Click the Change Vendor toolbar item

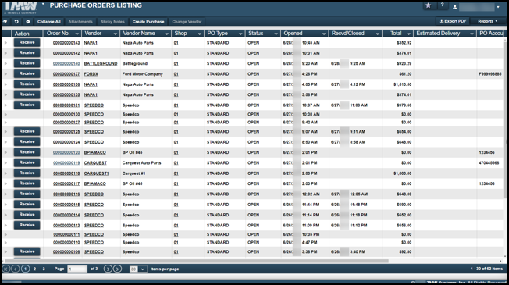(x=187, y=22)
